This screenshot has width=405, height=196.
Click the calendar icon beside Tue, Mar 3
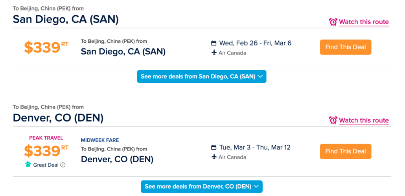click(214, 147)
